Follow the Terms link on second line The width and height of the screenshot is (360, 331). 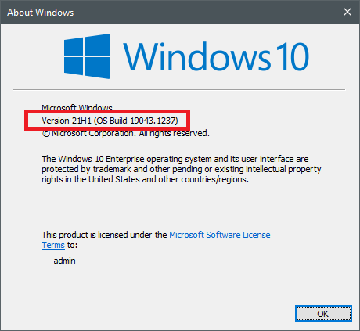pos(53,245)
